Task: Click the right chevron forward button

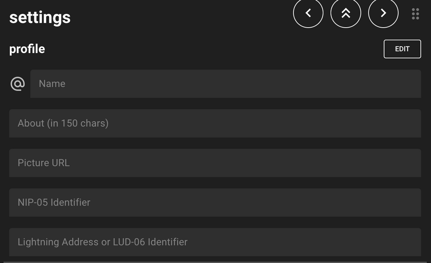Action: (383, 13)
